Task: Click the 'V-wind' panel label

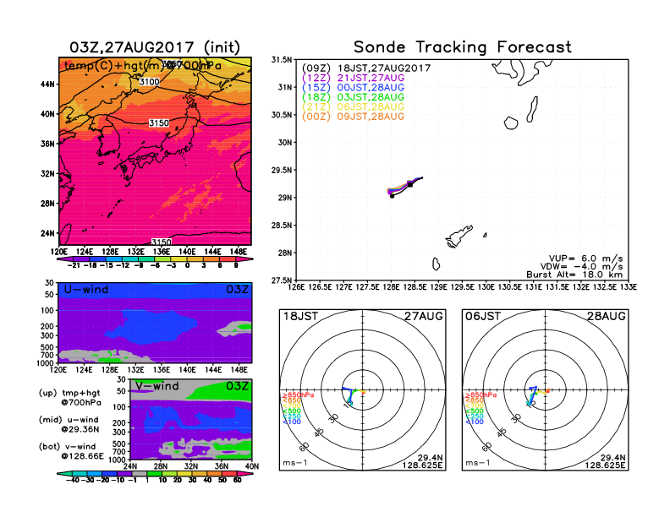Action: [157, 386]
